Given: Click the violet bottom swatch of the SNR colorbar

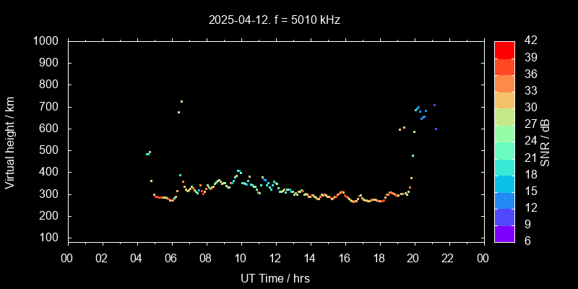Looking at the screenshot, I should [504, 233].
